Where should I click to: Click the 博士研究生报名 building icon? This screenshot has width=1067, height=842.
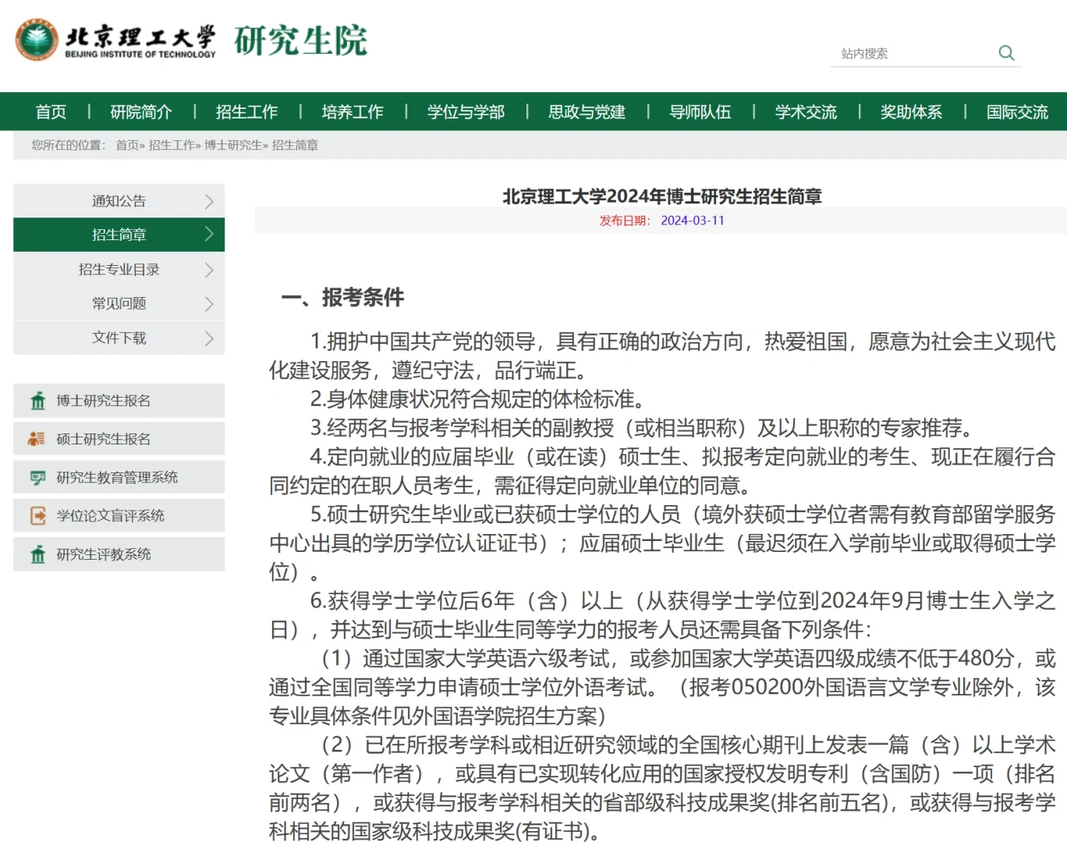pyautogui.click(x=37, y=401)
